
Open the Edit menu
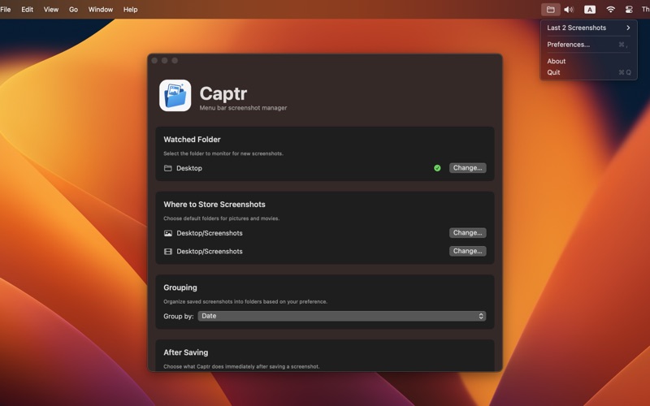tap(28, 10)
